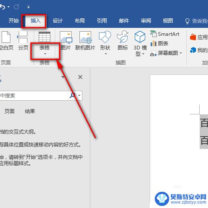Insert a page break with 分页 icon
The width and height of the screenshot is (208, 208).
pos(22,37)
